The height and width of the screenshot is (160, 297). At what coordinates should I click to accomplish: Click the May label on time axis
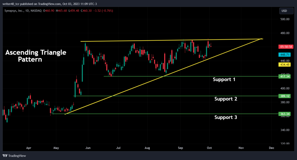click(56, 148)
